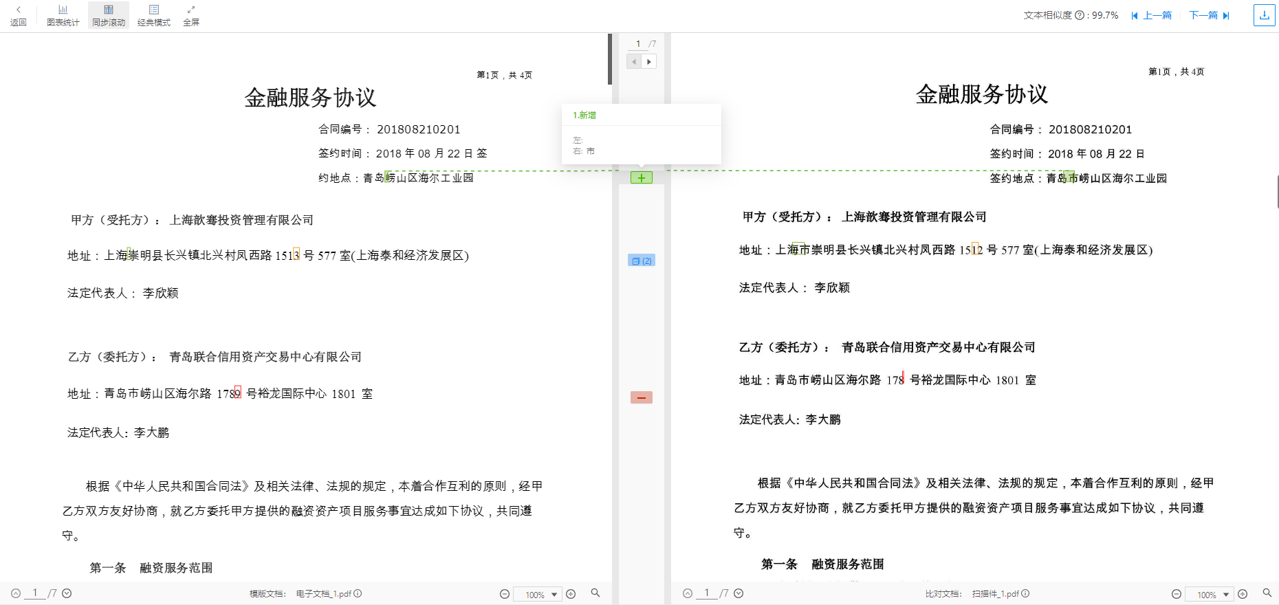Click the download icon button
Viewport: 1279px width, 605px height.
click(1264, 15)
